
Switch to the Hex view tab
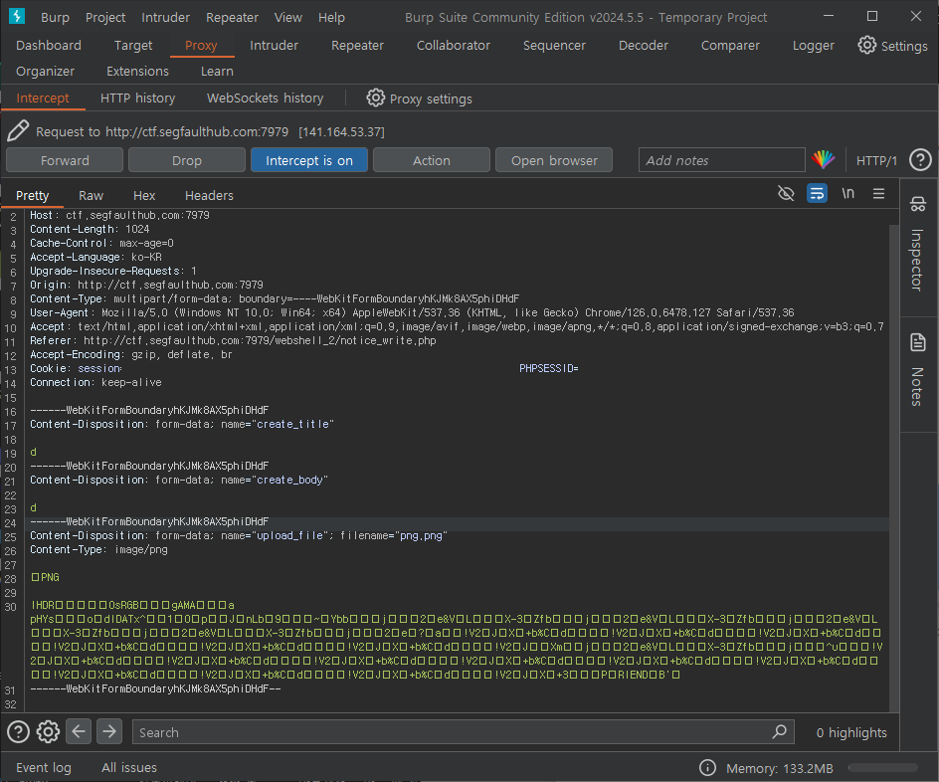click(x=144, y=195)
